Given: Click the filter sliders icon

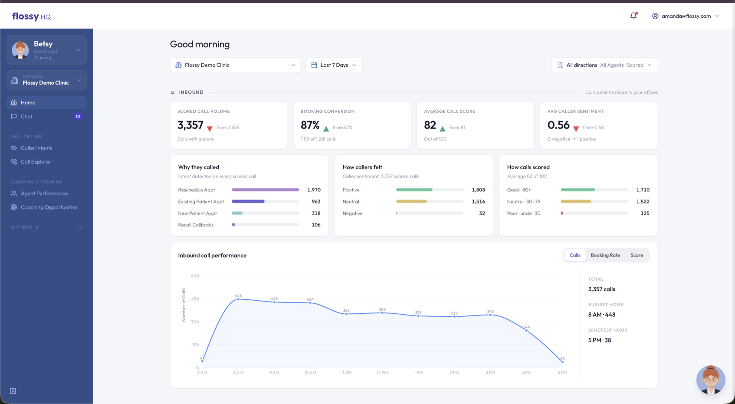Looking at the screenshot, I should [x=560, y=65].
